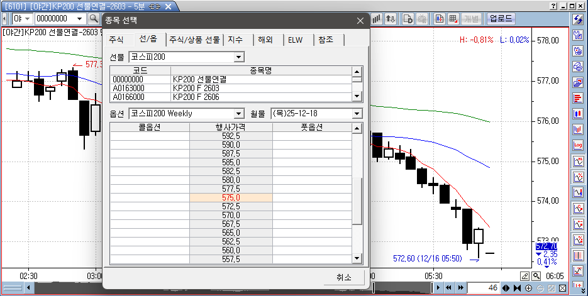Click the 취소 cancel button
588x296 pixels.
coord(344,277)
